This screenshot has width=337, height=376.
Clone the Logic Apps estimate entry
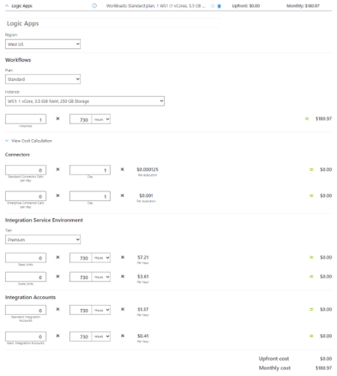212,6
